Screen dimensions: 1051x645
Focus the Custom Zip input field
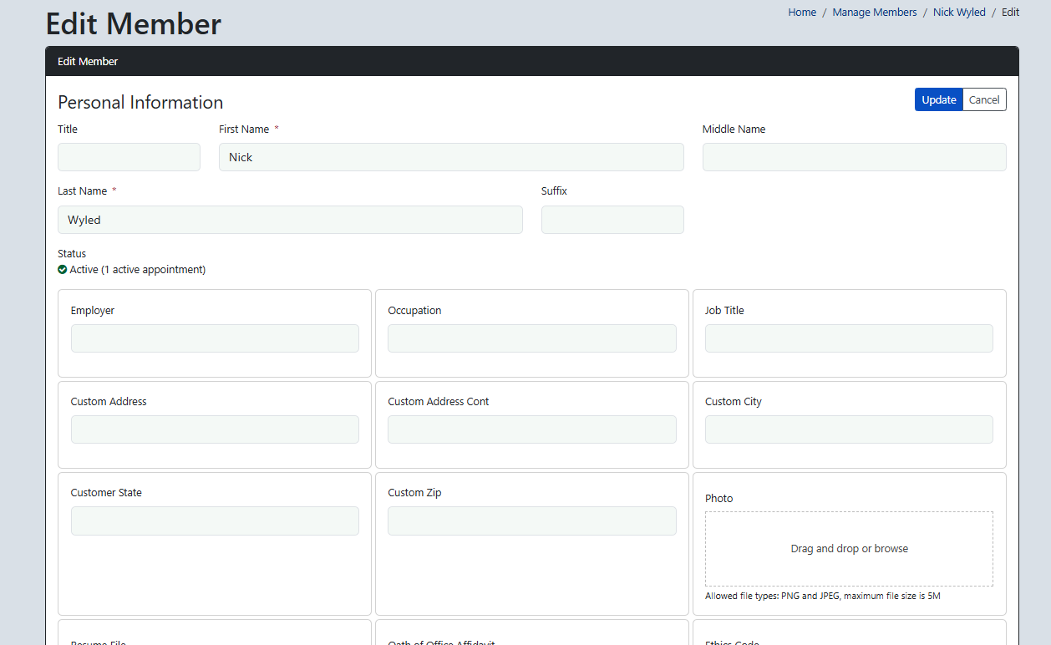[x=532, y=521]
